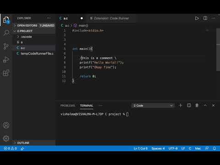Screen dimensions: 220x165
Task: Click the live share icon in status bar
Action: point(22,148)
